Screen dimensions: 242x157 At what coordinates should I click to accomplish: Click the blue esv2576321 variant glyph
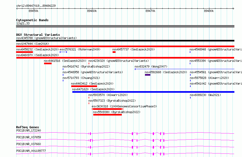click(63, 52)
